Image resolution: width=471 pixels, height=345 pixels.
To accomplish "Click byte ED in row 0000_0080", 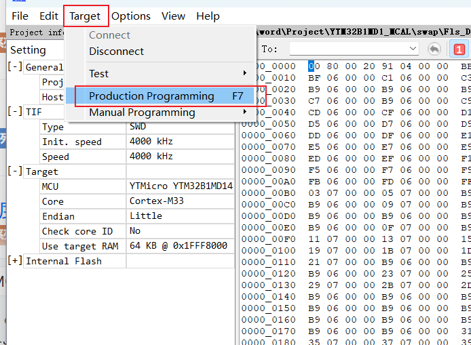I will click(x=314, y=158).
